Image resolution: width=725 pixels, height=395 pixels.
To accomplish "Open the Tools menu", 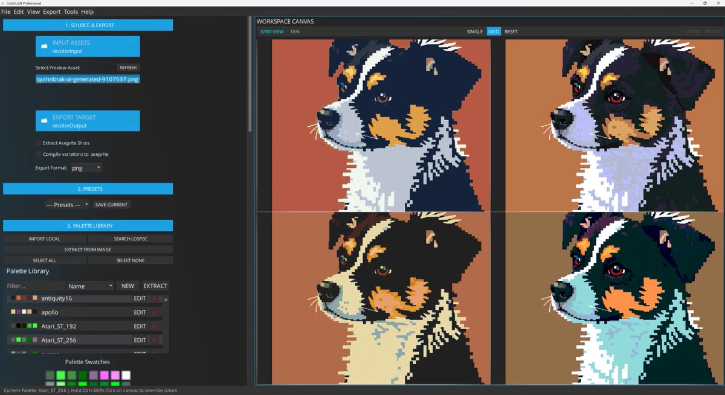I will [71, 11].
